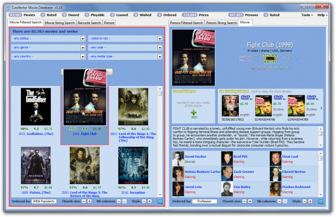The image size is (336, 217).
Task: Open the YouTube trailer icon for Fight Club
Action: (x=244, y=58)
